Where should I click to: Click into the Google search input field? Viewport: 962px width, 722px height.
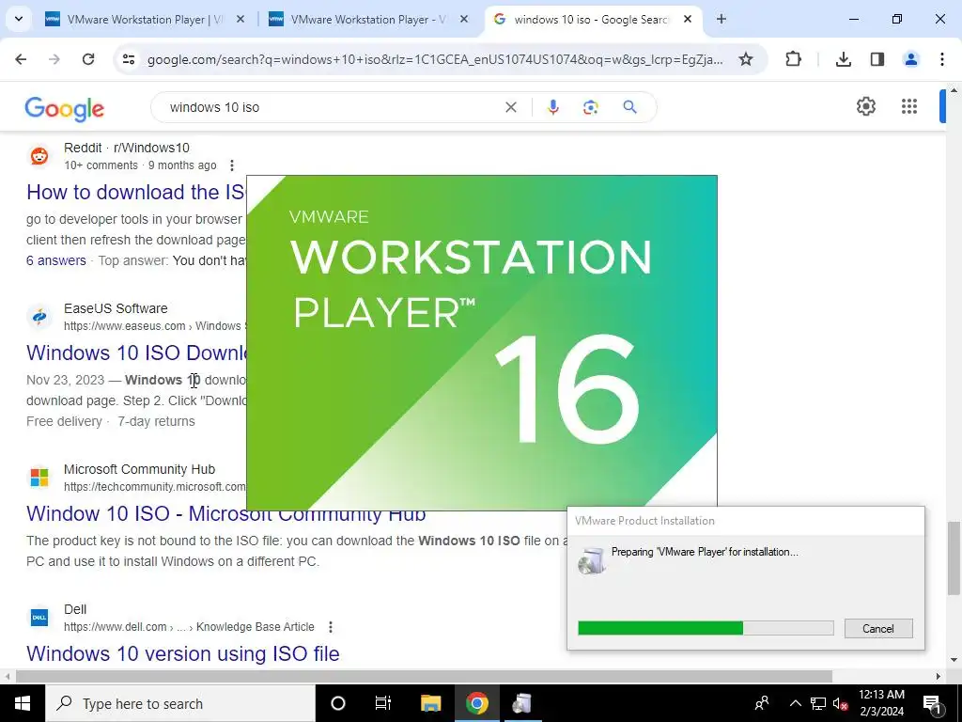point(332,107)
